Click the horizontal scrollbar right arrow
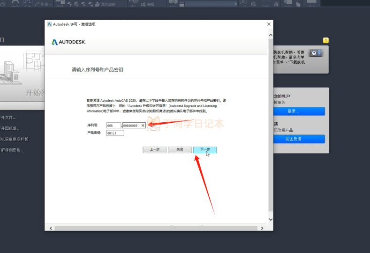This screenshot has height=253, width=370. tap(262, 228)
